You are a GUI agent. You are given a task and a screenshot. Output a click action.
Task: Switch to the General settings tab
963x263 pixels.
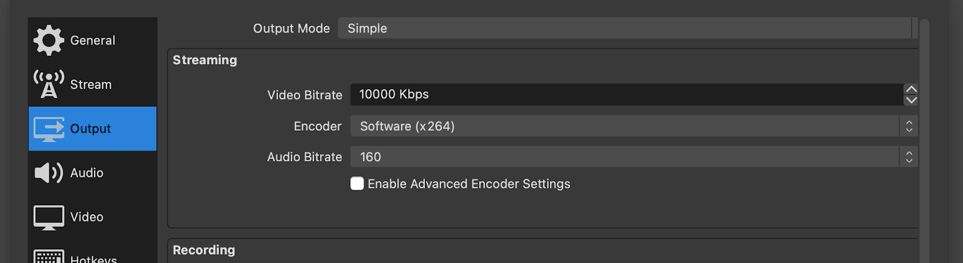93,40
